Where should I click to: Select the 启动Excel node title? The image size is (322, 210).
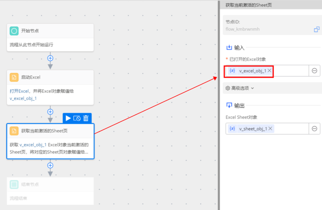tap(31, 77)
